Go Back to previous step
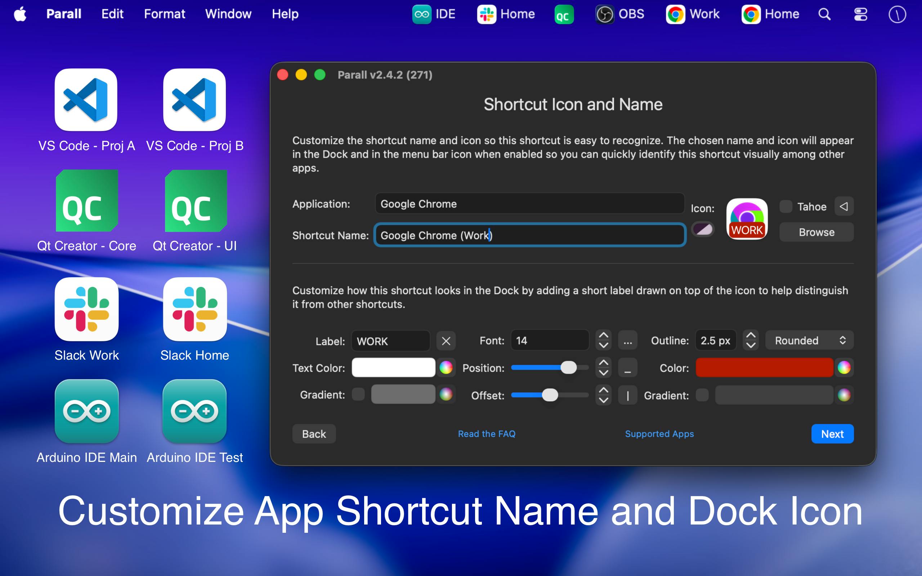 tap(314, 433)
